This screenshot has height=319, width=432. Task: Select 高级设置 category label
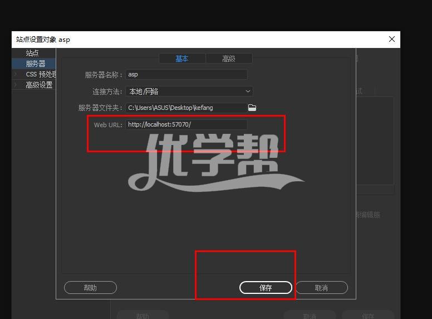tap(39, 85)
